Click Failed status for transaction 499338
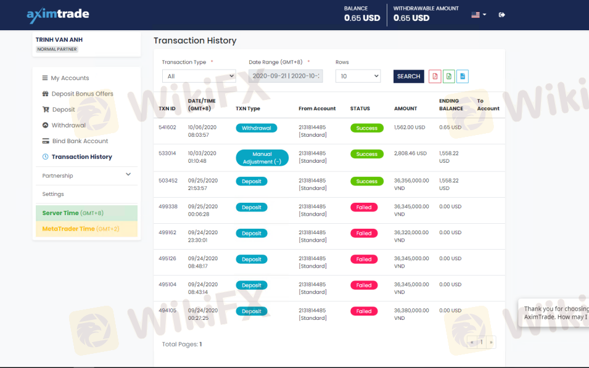589x368 pixels. (x=364, y=207)
